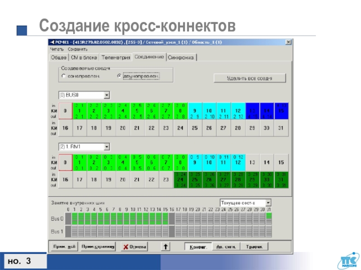This screenshot has height=270, width=361.
Task: Open the Телеметрия tab
Action: [116, 58]
